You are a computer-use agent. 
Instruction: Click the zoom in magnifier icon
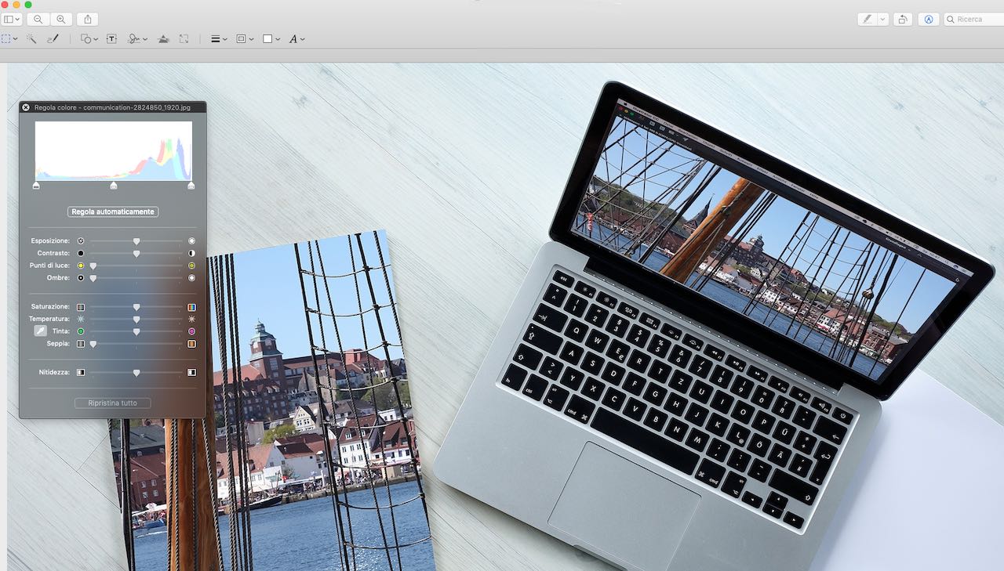61,19
